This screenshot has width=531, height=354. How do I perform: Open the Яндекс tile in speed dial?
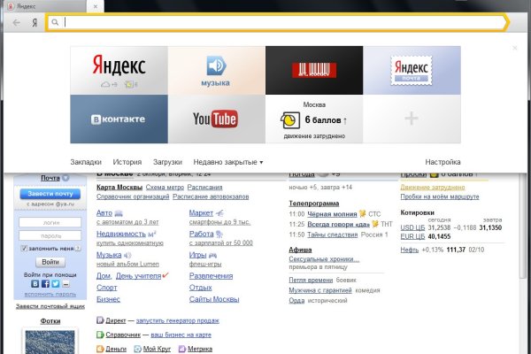click(x=119, y=70)
